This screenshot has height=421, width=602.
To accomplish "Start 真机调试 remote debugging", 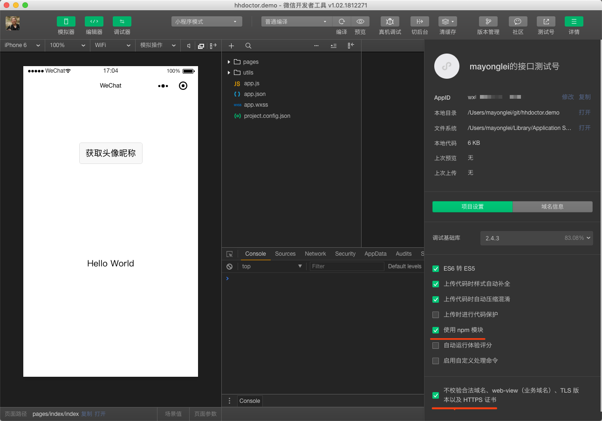I will [x=390, y=21].
